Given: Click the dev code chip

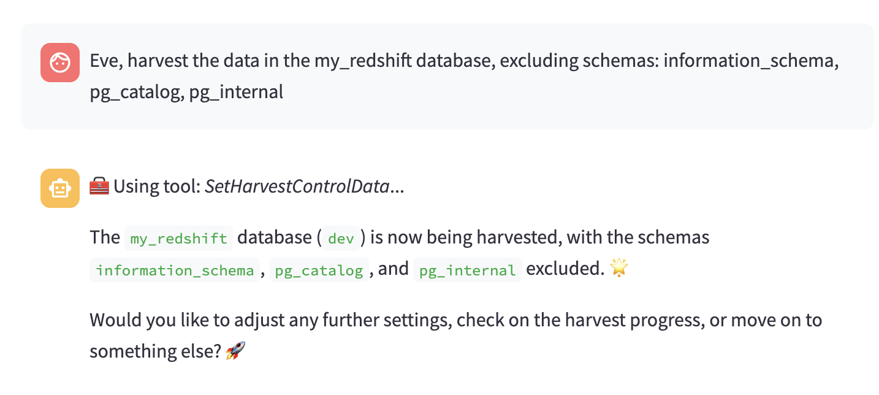Looking at the screenshot, I should coord(341,238).
